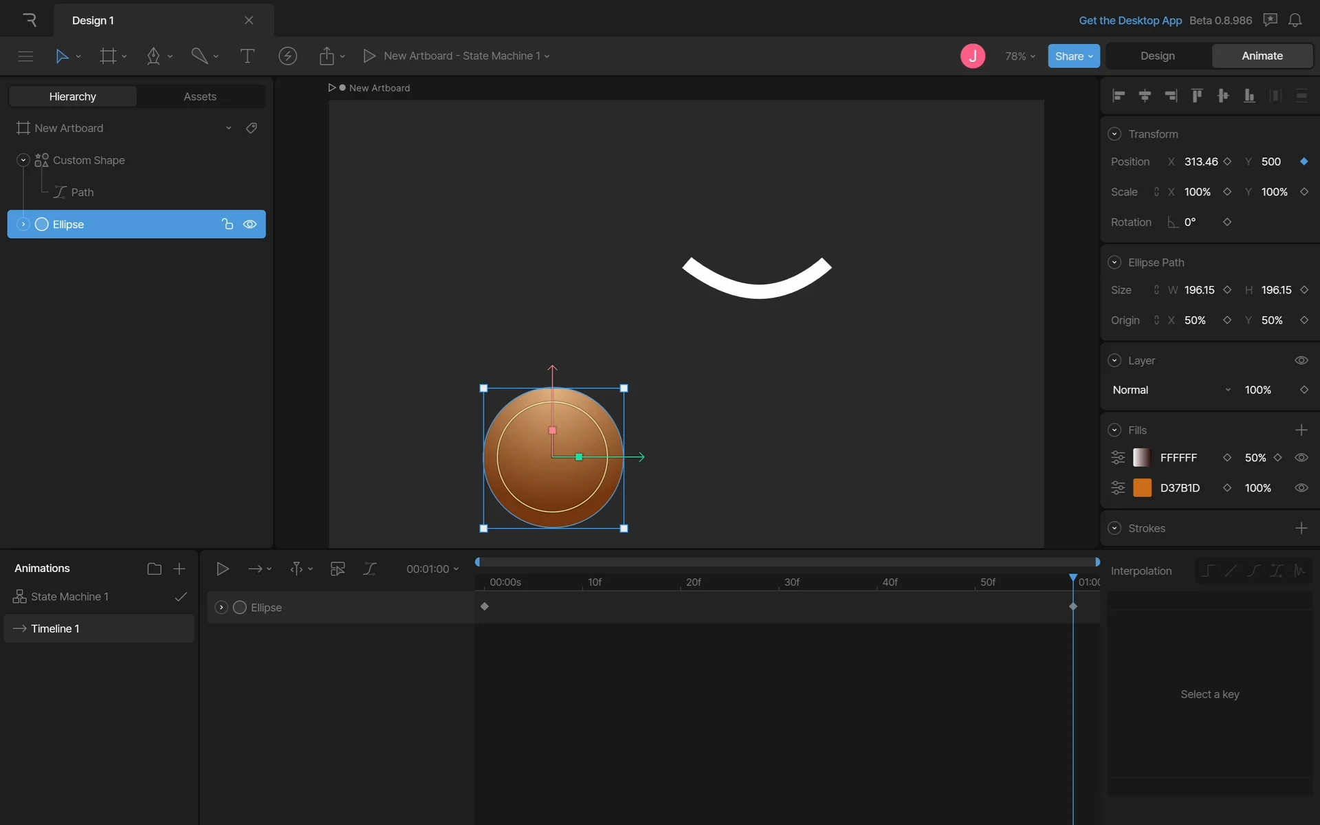Switch to Design mode tab

(x=1157, y=56)
